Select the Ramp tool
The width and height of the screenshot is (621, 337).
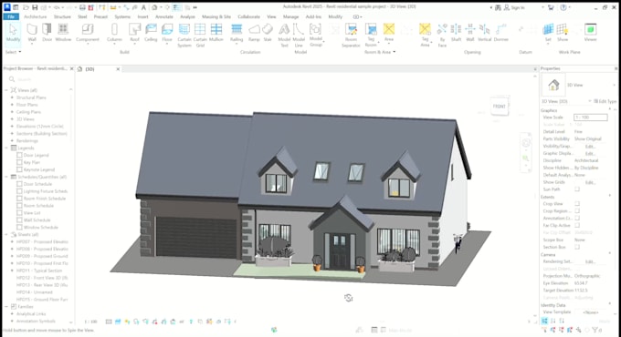[254, 33]
